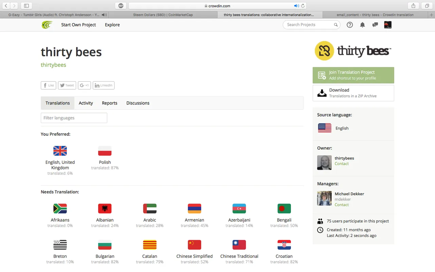The width and height of the screenshot is (435, 272).
Task: Open Michael Dekker manager profile name
Action: pyautogui.click(x=349, y=194)
